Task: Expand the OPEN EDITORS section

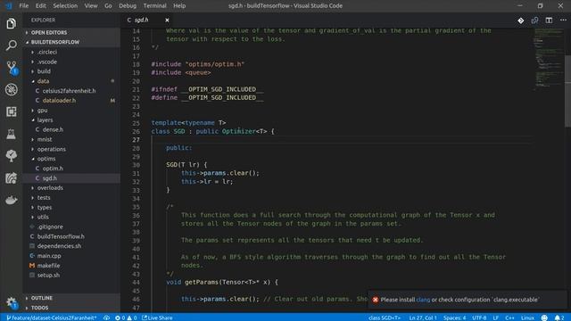Action: [x=71, y=32]
